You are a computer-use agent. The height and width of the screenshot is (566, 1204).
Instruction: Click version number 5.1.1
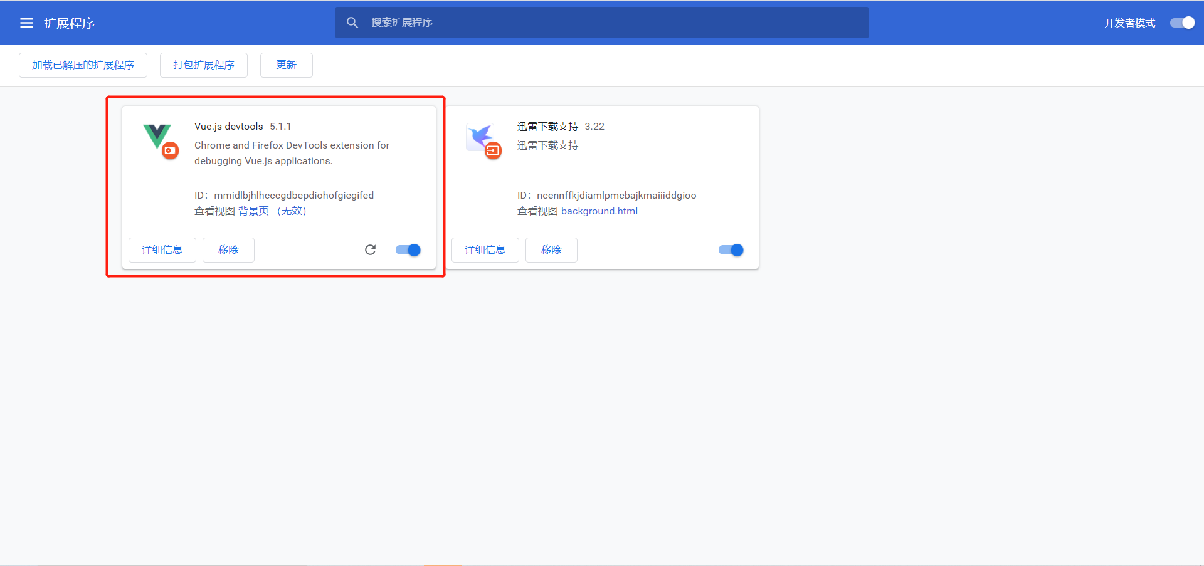pos(280,127)
